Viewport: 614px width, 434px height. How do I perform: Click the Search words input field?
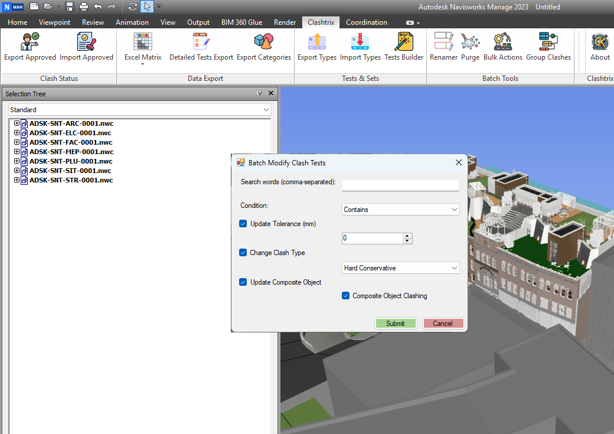pos(401,185)
